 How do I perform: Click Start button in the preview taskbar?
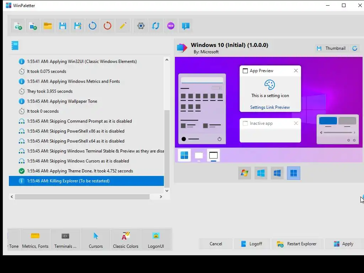pos(184,155)
